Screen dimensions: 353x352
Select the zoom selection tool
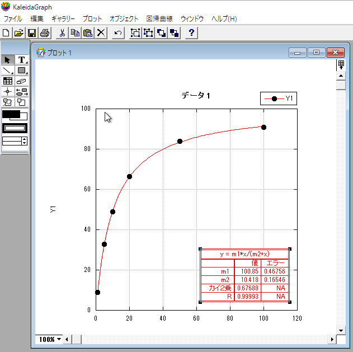click(22, 102)
